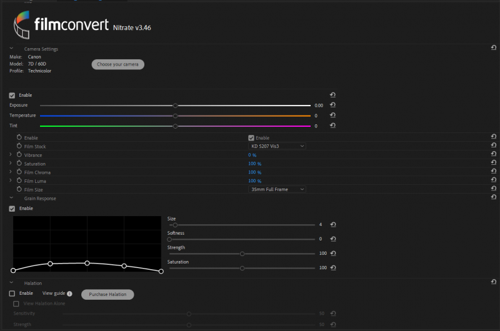Toggle stopwatch animation for Vibrance
This screenshot has height=331, width=500.
[x=19, y=155]
